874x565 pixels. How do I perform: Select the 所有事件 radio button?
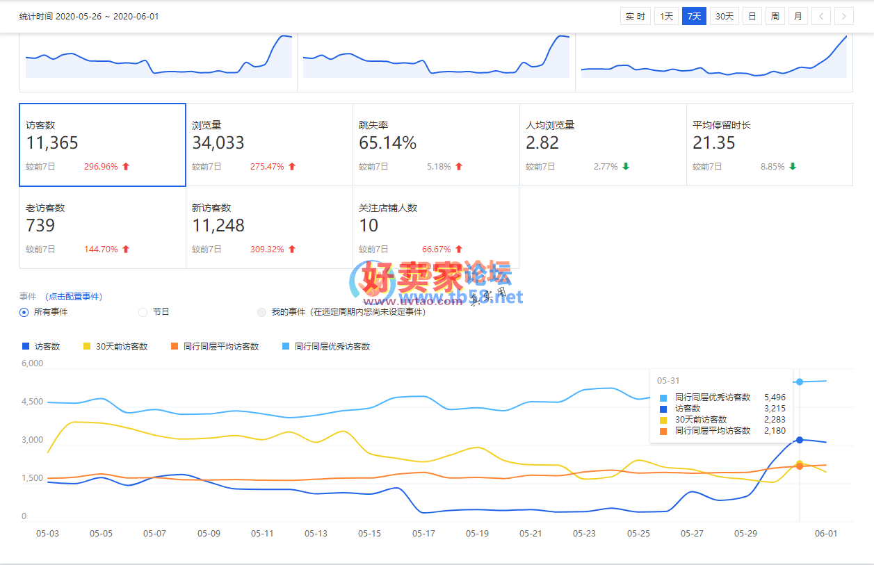pyautogui.click(x=24, y=312)
